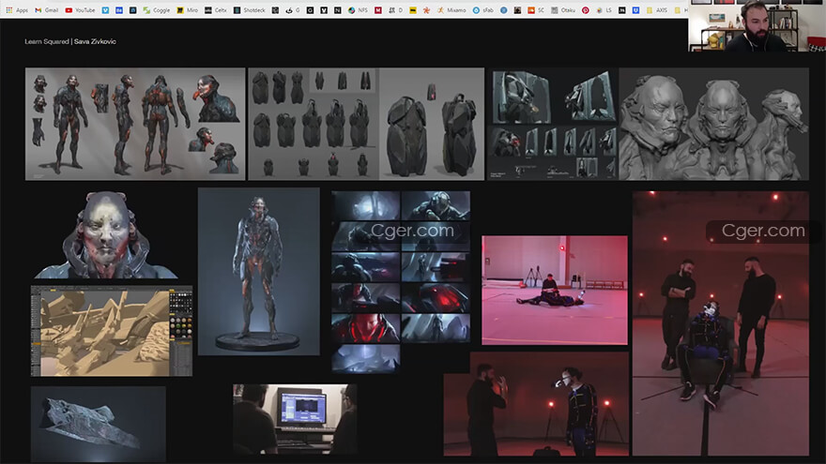Open the painted alien face bust image
Image resolution: width=826 pixels, height=464 pixels.
click(x=106, y=234)
